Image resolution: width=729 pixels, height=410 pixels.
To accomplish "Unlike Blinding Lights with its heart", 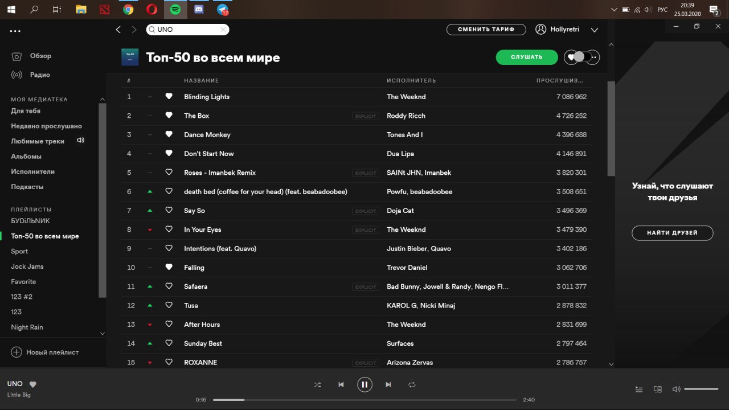I will [x=169, y=97].
